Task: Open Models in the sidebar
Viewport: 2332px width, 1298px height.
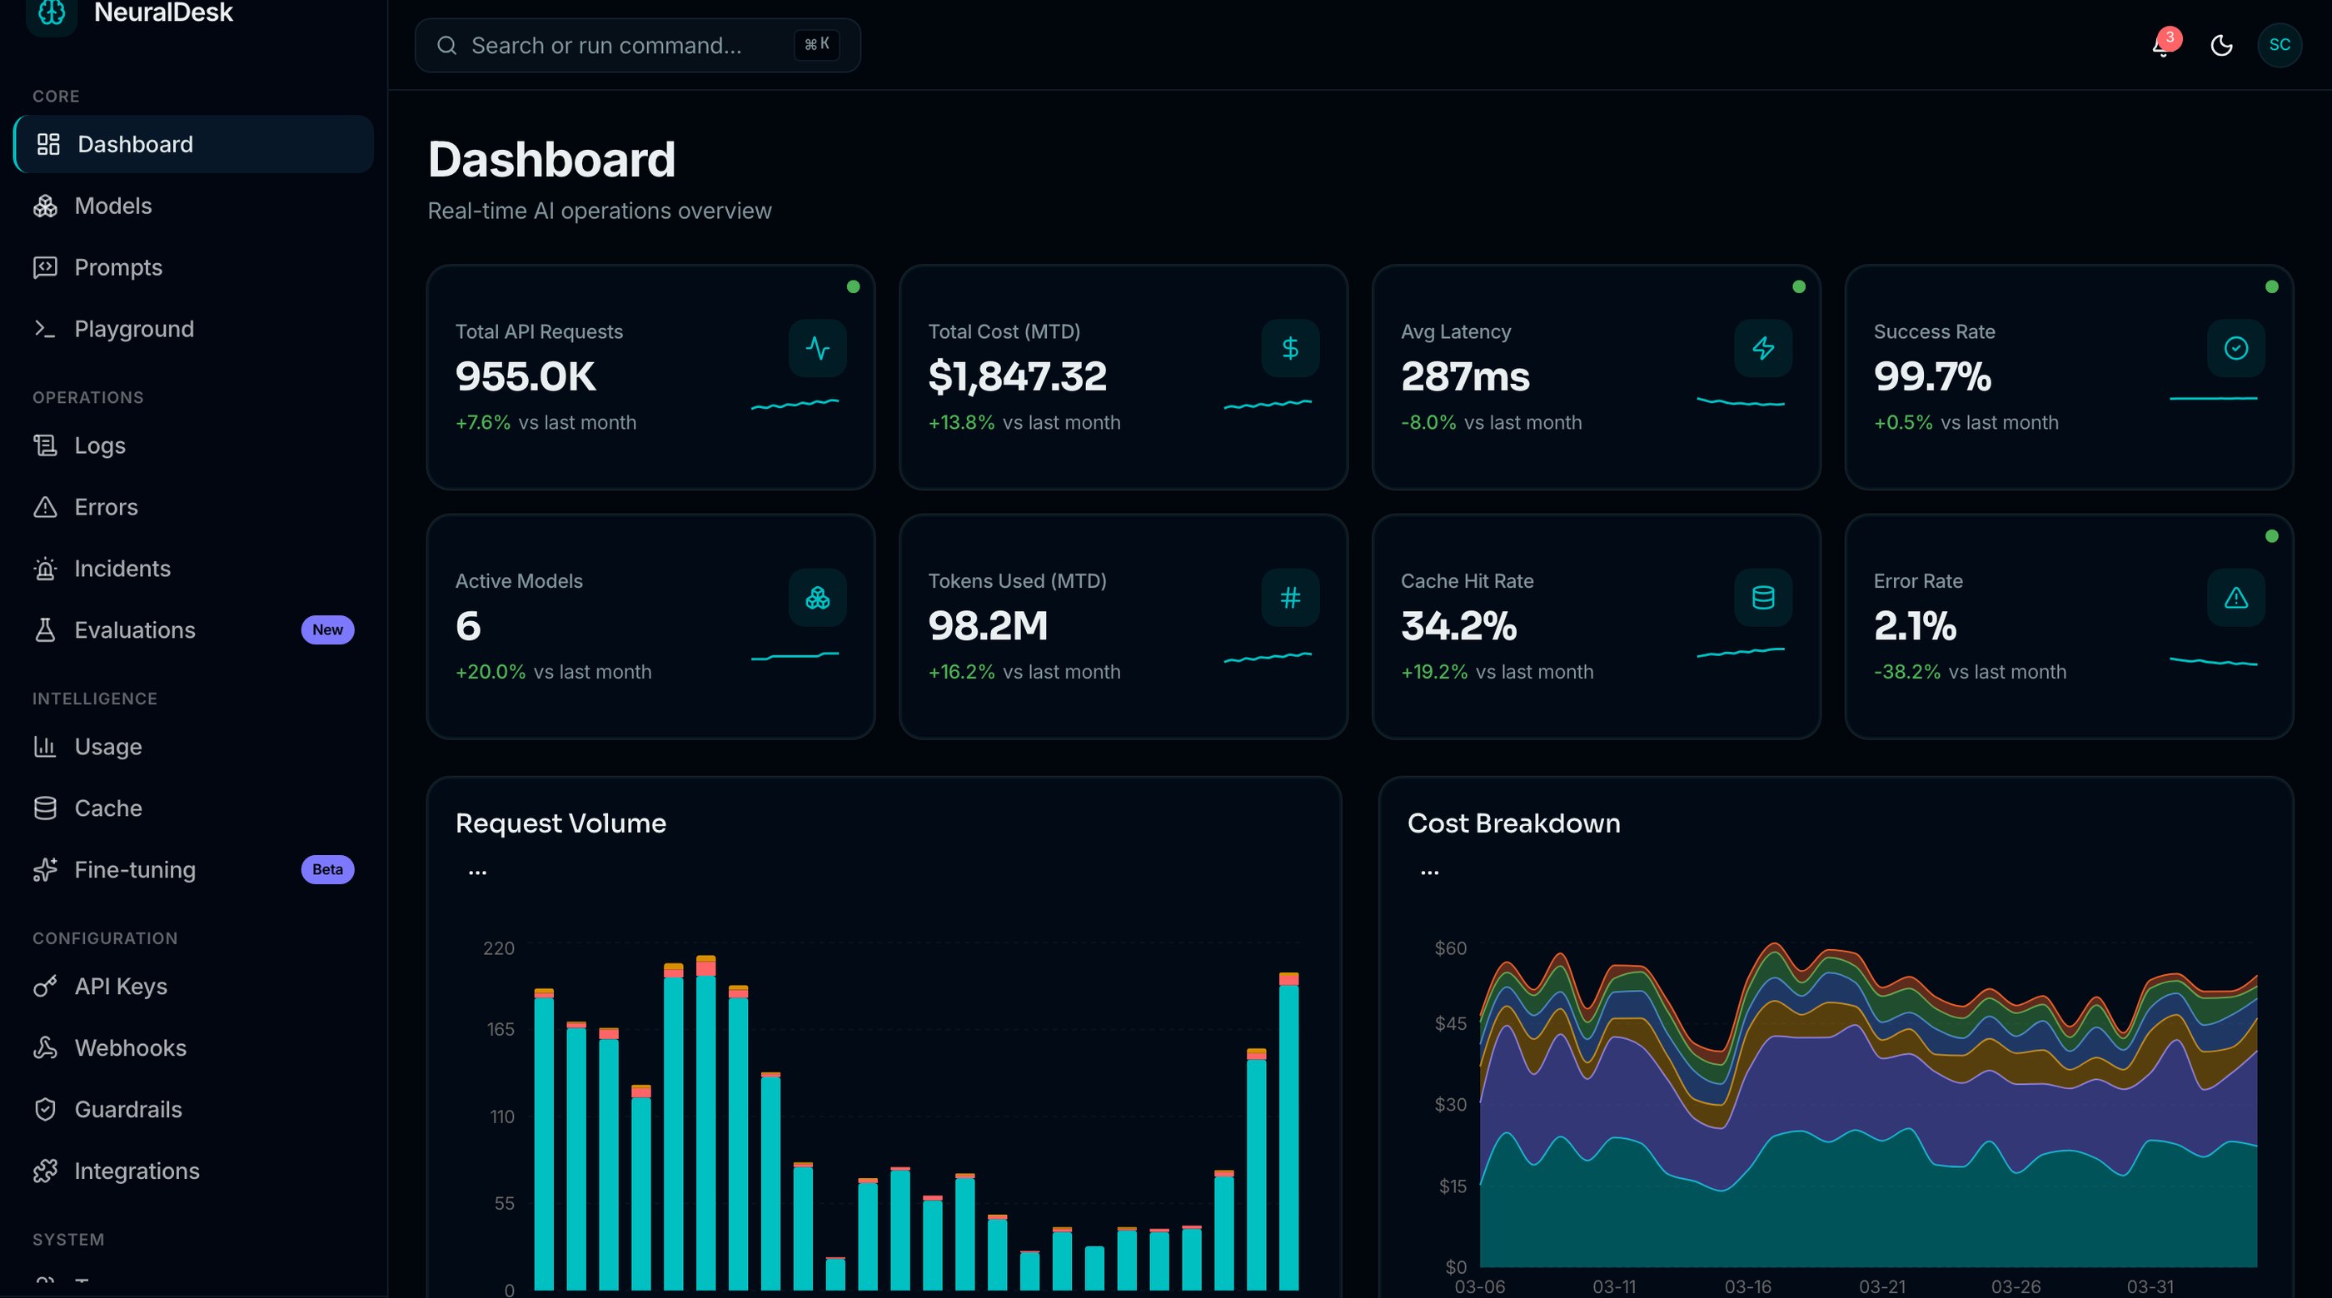Action: [194, 206]
